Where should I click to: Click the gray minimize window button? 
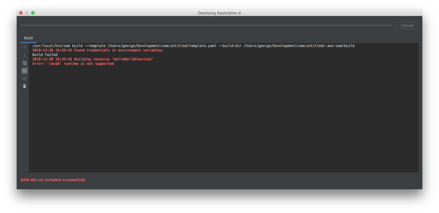coord(27,13)
